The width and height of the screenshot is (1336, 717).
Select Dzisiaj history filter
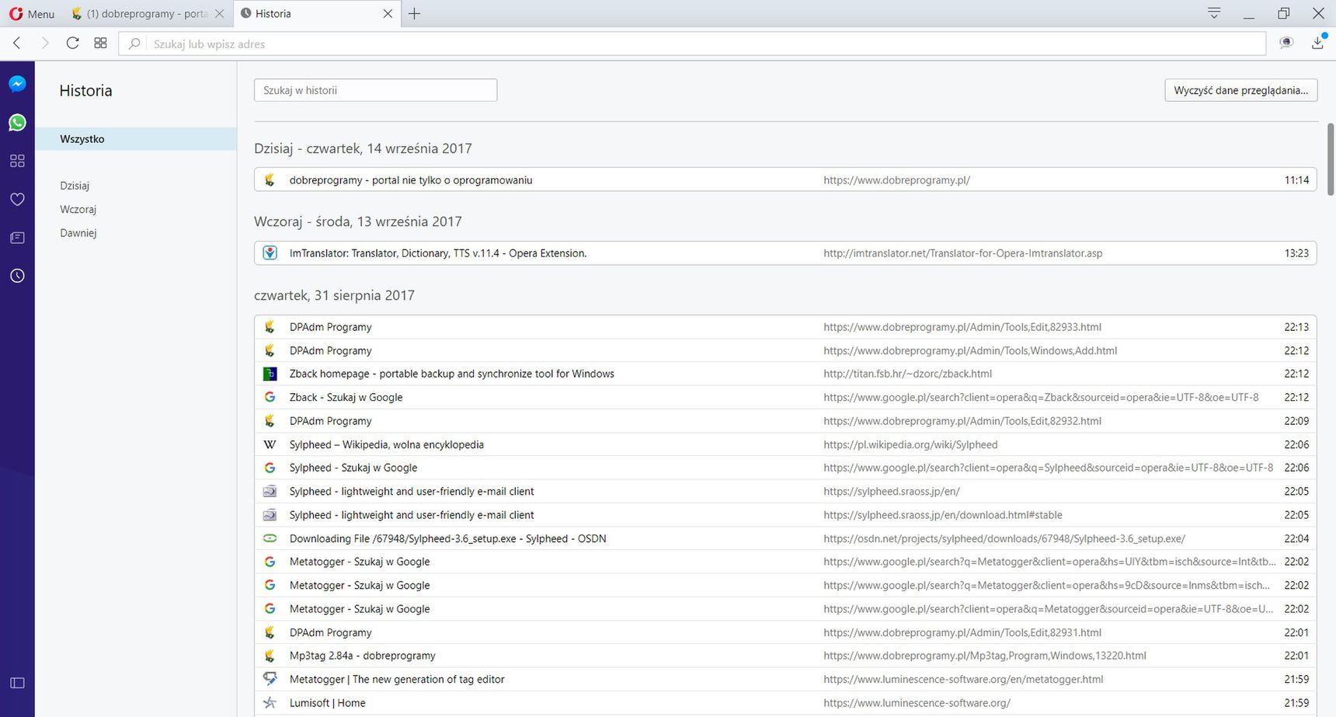point(75,186)
